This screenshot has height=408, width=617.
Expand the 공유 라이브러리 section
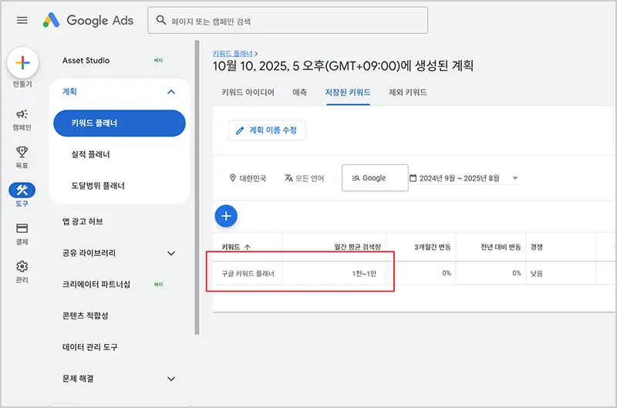pos(171,253)
